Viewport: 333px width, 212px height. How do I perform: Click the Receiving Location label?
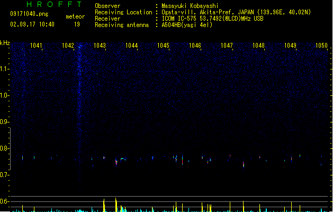[x=123, y=12]
